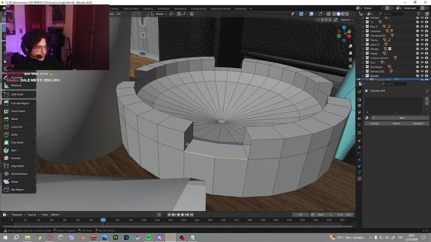
Task: Open Windows Start menu
Action: (x=5, y=238)
